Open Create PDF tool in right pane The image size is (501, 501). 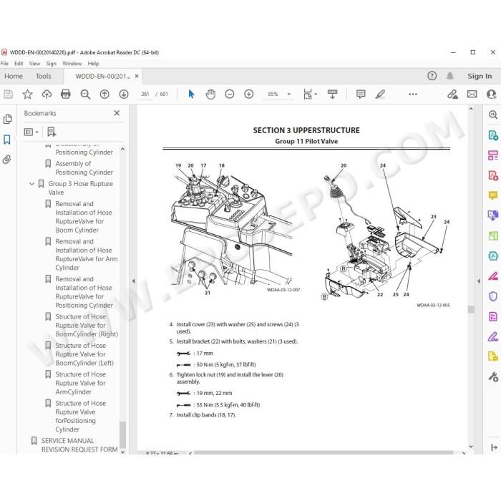coord(493,175)
